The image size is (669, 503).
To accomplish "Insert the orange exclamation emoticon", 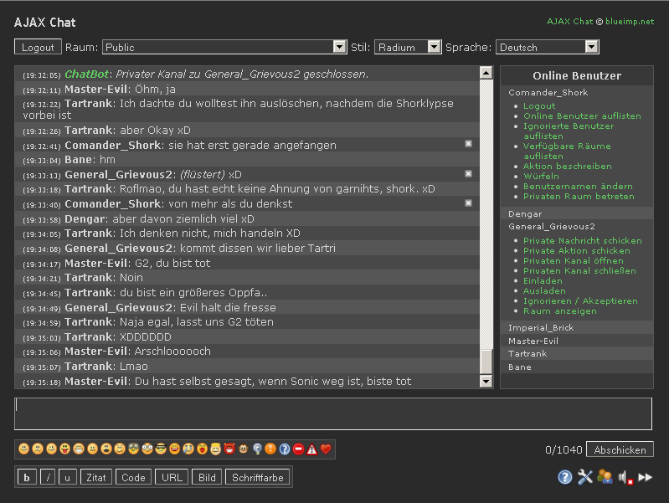I will (x=270, y=449).
